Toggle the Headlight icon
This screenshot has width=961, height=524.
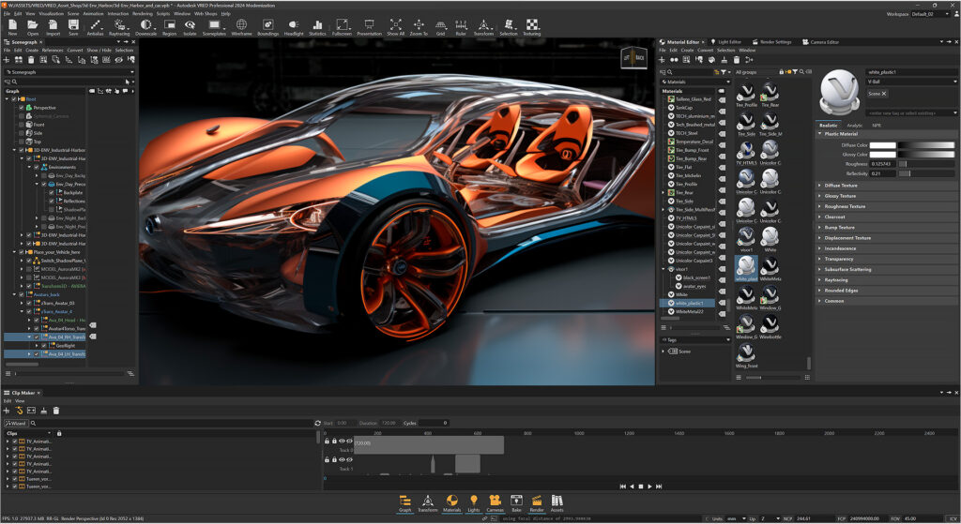(294, 25)
